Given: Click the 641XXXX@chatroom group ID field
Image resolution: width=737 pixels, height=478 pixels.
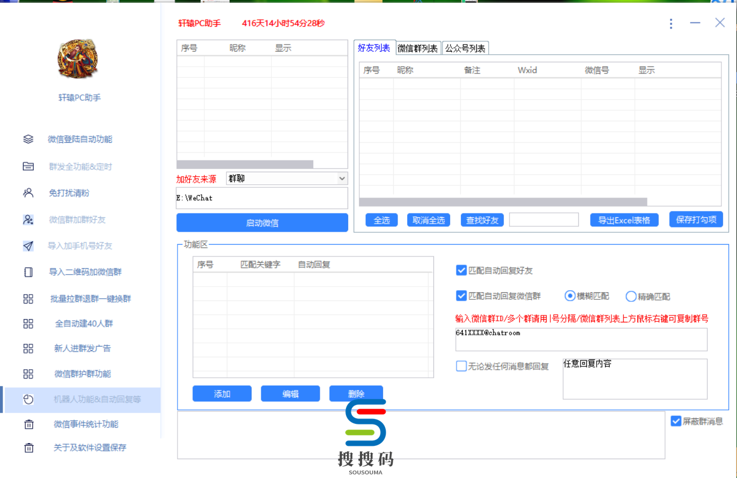Looking at the screenshot, I should (581, 339).
